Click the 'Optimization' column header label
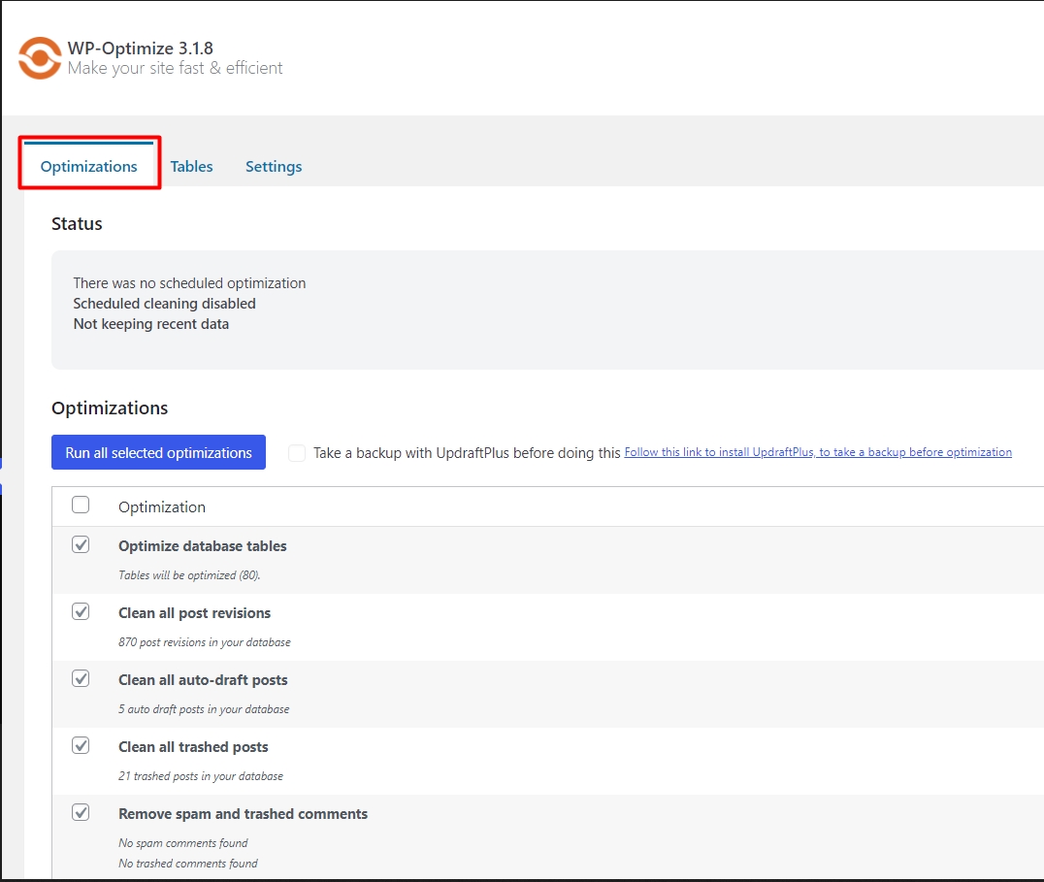Screen dimensions: 1044x882 (x=162, y=507)
